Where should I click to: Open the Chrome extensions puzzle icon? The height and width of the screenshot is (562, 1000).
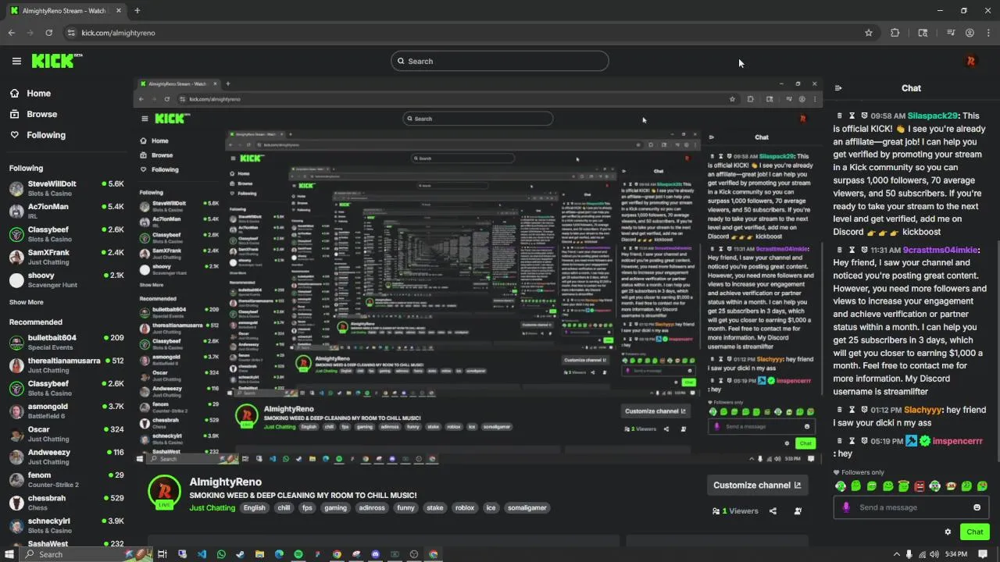895,33
